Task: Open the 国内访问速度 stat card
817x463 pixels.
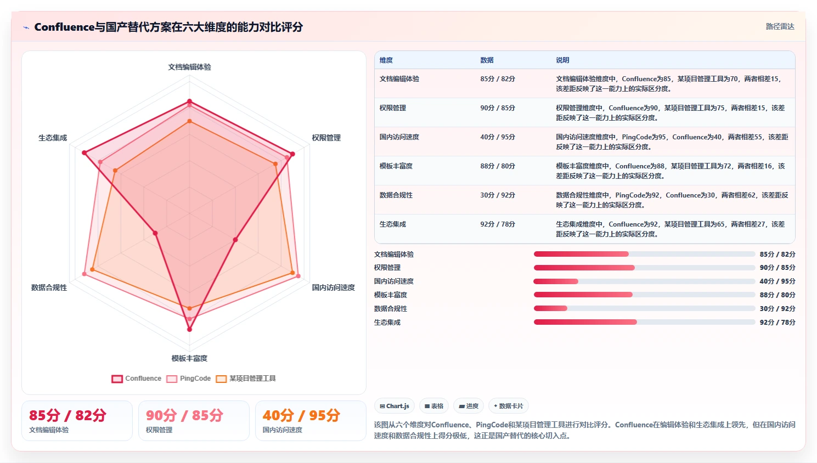Action: point(311,421)
